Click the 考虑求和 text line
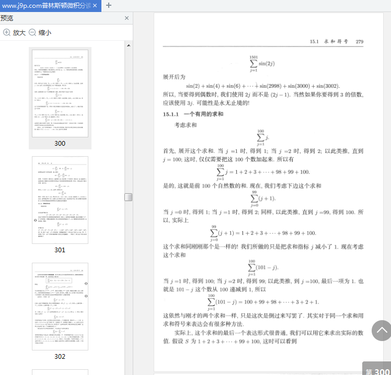 pyautogui.click(x=186, y=125)
